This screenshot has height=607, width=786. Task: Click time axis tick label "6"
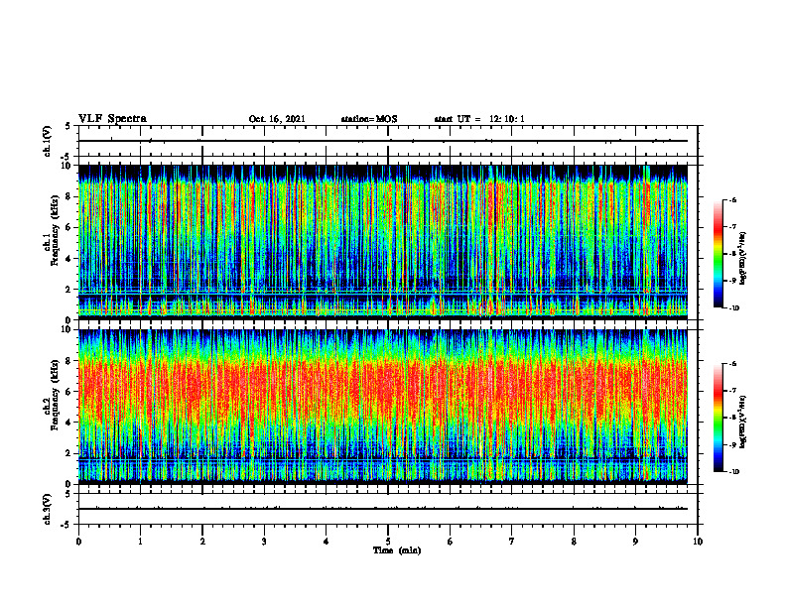(x=451, y=542)
